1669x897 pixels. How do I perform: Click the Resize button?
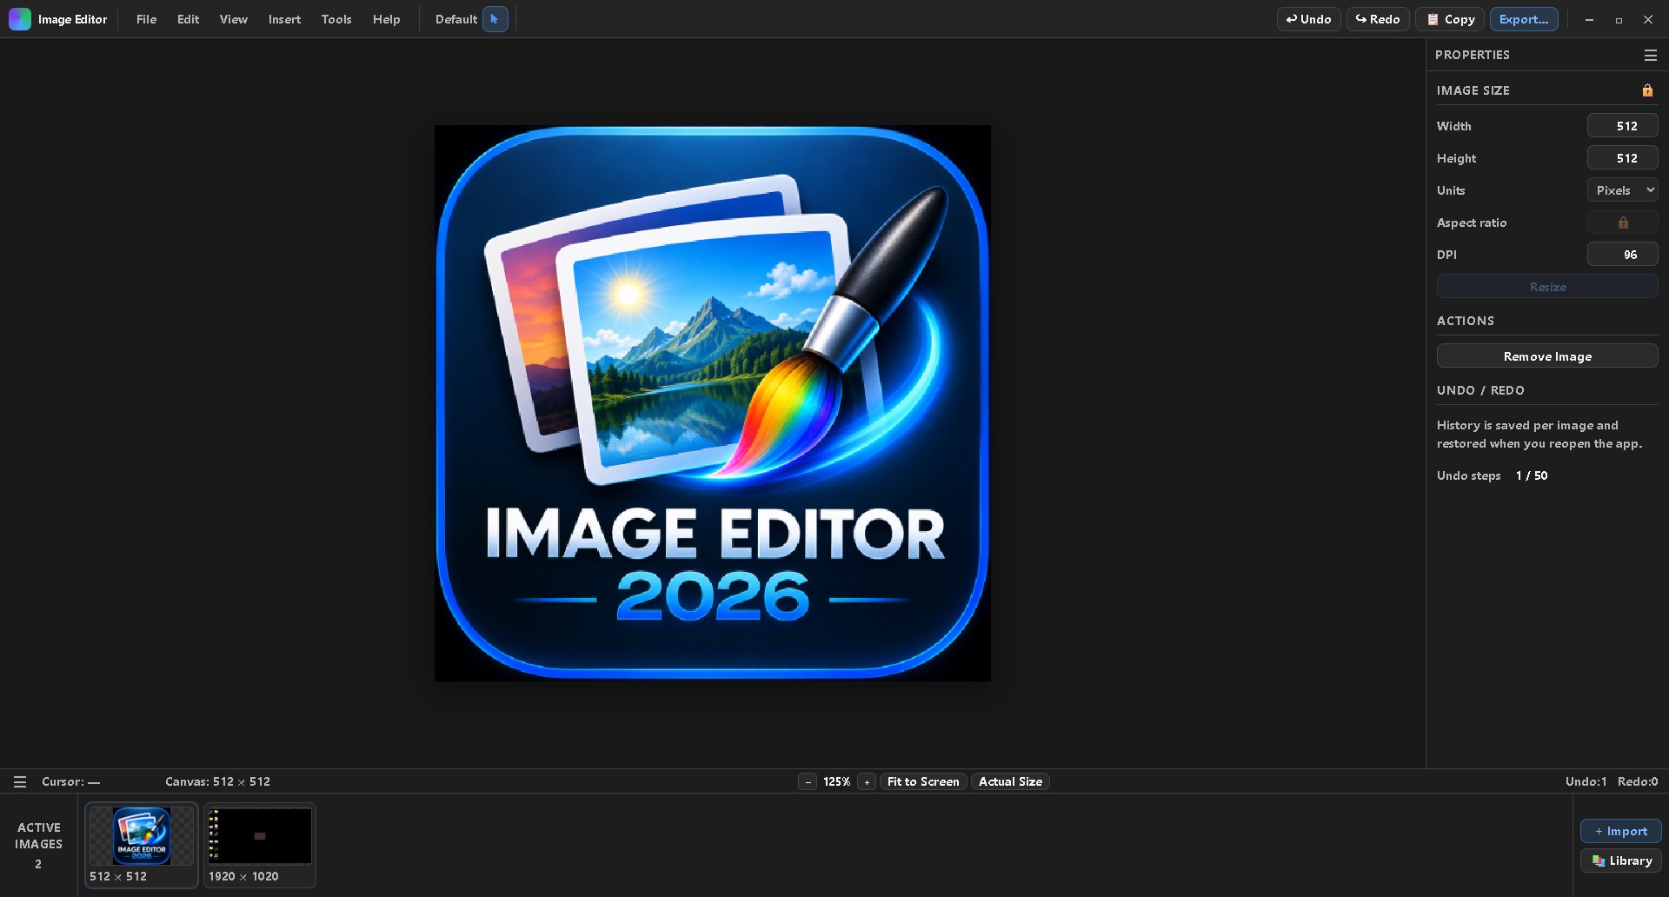tap(1547, 287)
